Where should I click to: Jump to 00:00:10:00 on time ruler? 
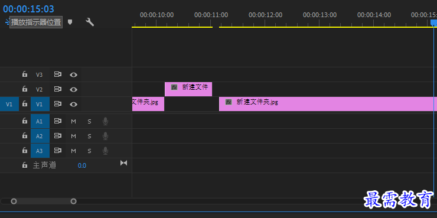click(x=156, y=15)
